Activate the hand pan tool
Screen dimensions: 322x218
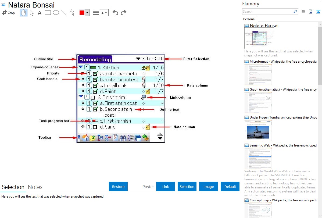pyautogui.click(x=23, y=13)
